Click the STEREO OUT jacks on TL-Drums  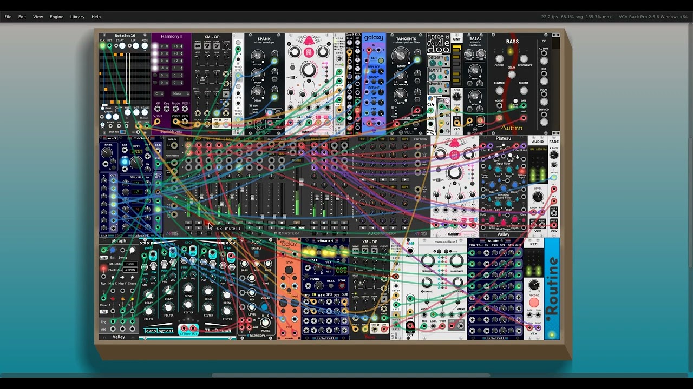pos(188,328)
